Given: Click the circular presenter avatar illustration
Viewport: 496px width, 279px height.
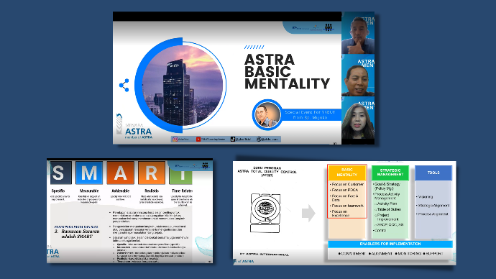Looking at the screenshot, I should click(x=267, y=115).
